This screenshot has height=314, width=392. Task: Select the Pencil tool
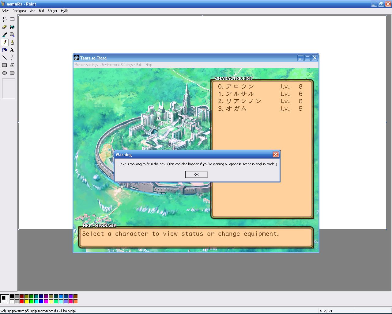pyautogui.click(x=5, y=42)
